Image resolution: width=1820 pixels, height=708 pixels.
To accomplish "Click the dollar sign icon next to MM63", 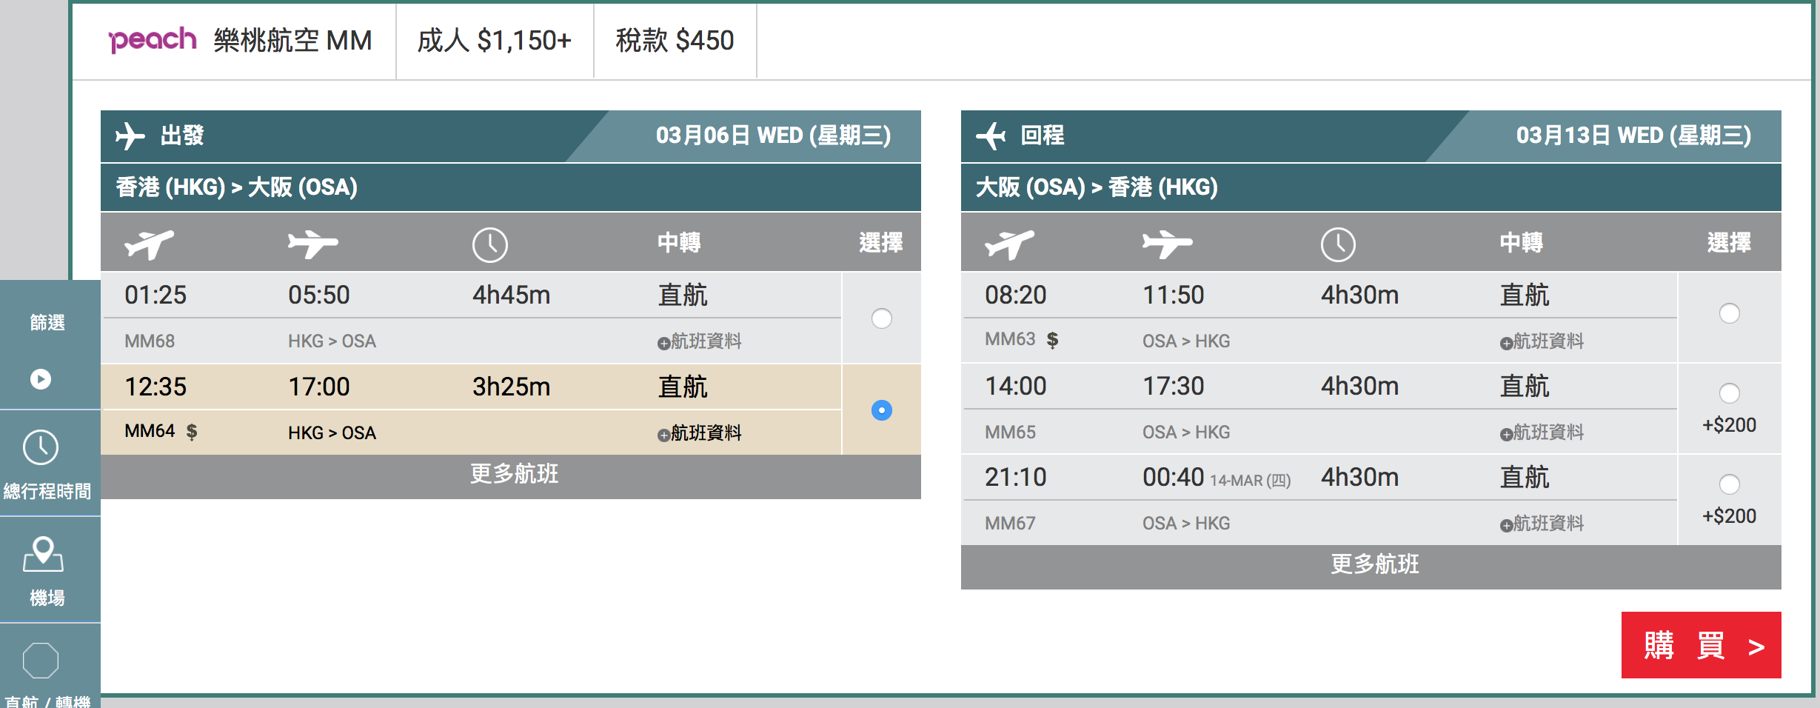I will [x=1052, y=340].
